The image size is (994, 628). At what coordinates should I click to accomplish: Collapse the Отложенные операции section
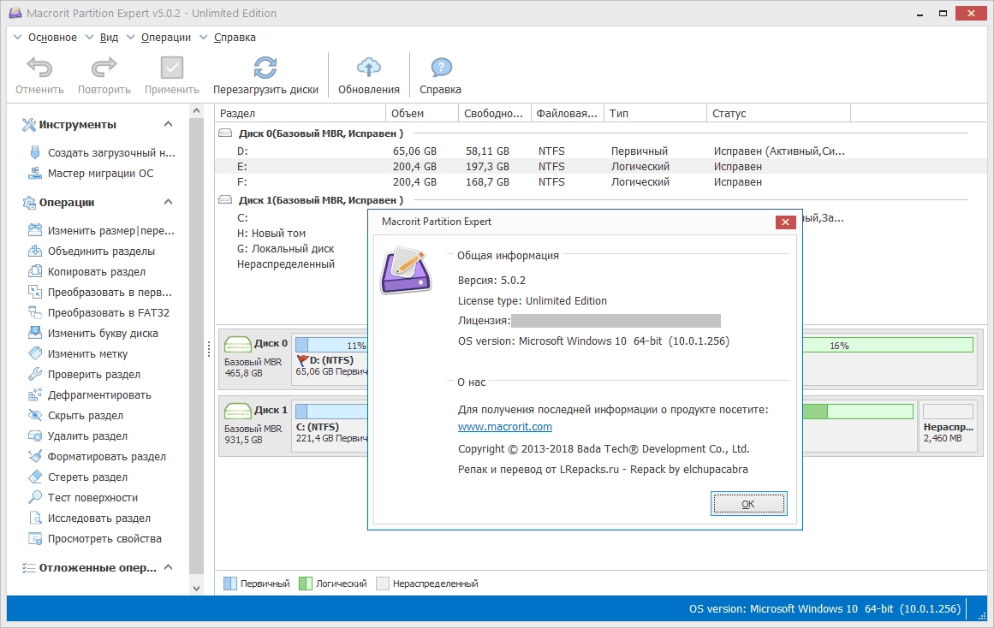[x=168, y=568]
